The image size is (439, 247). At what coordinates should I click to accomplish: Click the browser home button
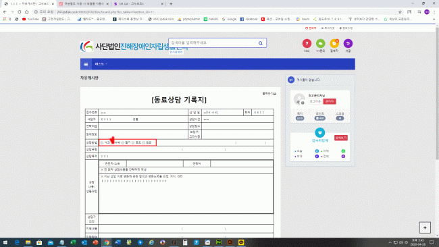pos(27,11)
